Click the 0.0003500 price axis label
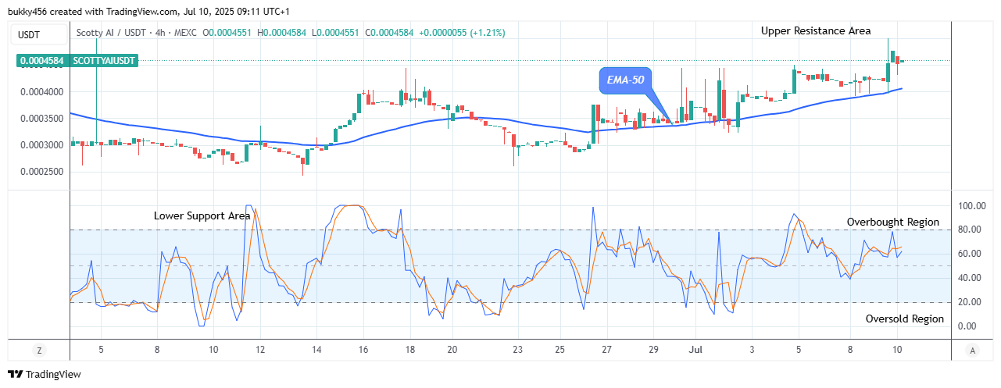This screenshot has height=388, width=1001. click(41, 119)
